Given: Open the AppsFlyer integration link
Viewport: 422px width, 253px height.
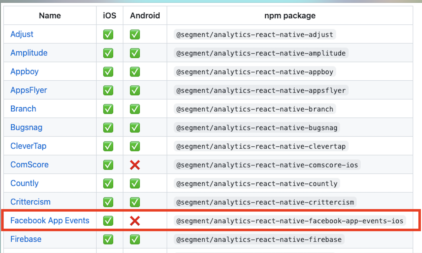Looking at the screenshot, I should coord(28,90).
